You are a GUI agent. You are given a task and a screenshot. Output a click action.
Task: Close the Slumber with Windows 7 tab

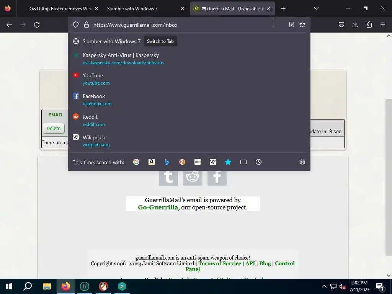click(x=183, y=9)
